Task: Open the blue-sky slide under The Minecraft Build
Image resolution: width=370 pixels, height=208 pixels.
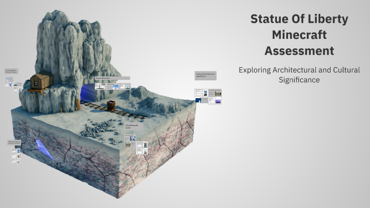Action: pyautogui.click(x=130, y=138)
